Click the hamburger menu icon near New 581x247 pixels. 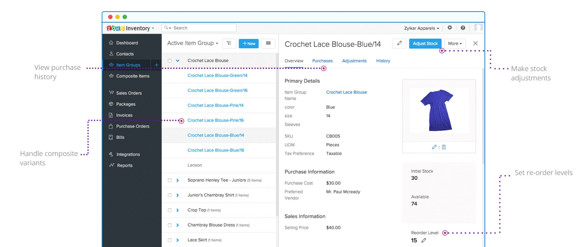pos(268,43)
